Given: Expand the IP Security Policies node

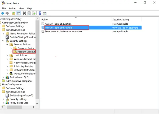Looking at the screenshot, I should (x=7, y=74).
